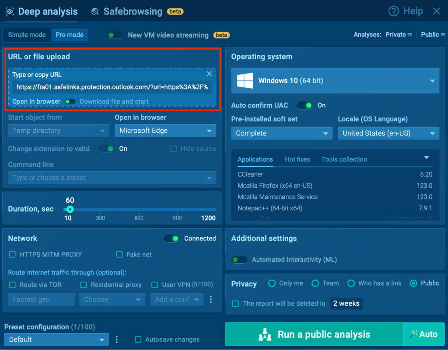Click the Windows logo icon
448x350 pixels.
coord(245,81)
